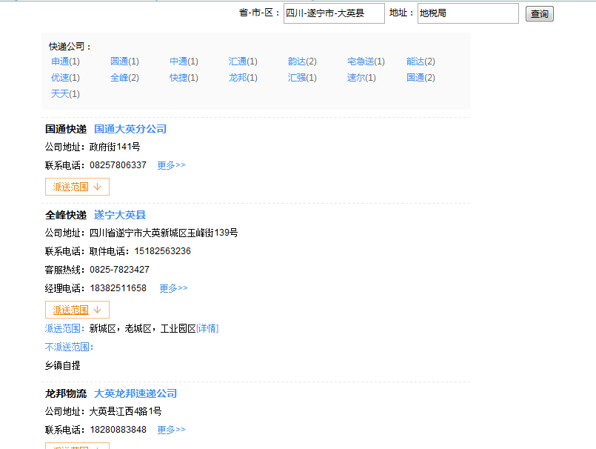The image size is (596, 449).
Task: Expand 派送范围 under 国通快递
Action: click(x=77, y=187)
